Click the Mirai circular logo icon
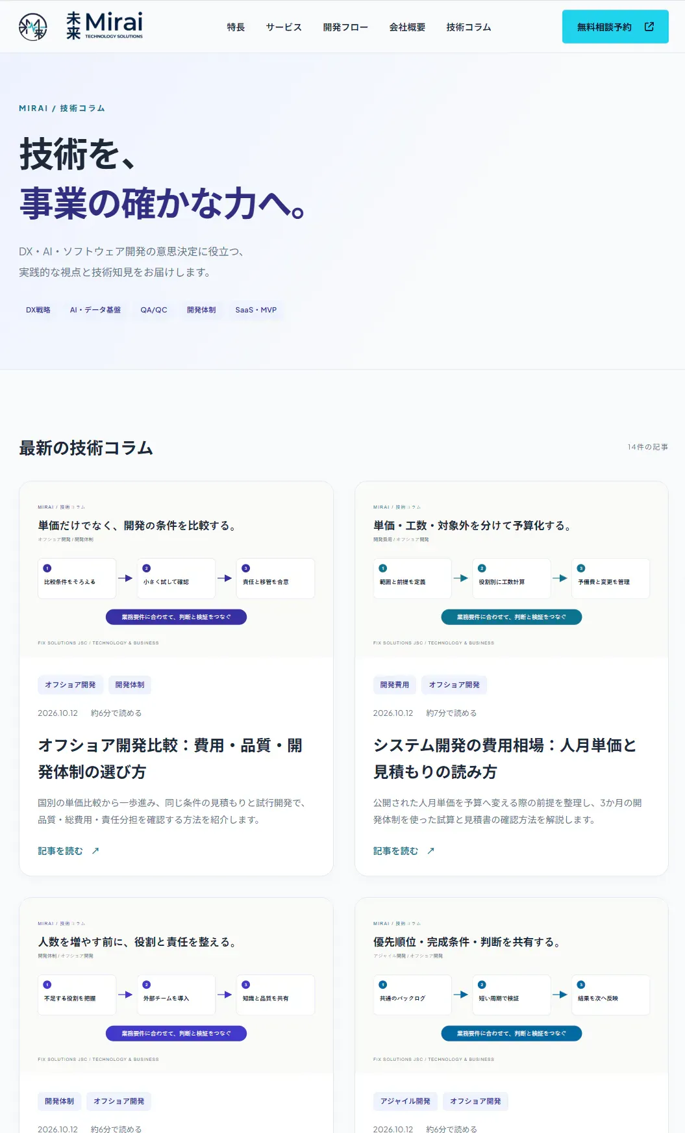Viewport: 685px width, 1133px height. (33, 27)
